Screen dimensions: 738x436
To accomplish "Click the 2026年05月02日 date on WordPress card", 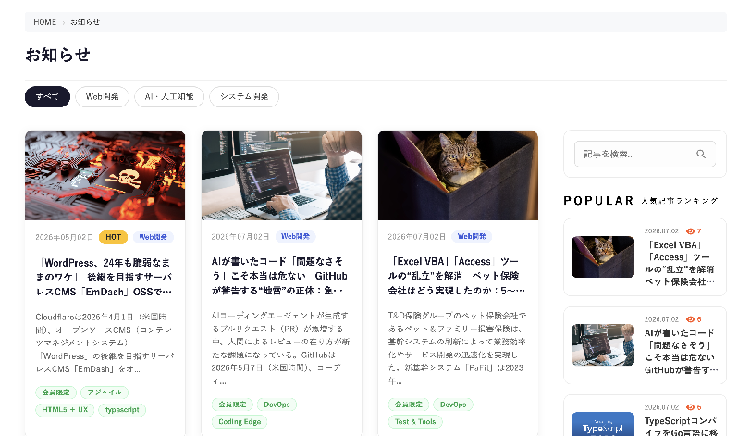I will click(x=65, y=237).
